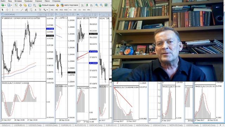The image size is (225, 127).
Task: Select the Arrows drawing tool
Action: click(45, 10)
